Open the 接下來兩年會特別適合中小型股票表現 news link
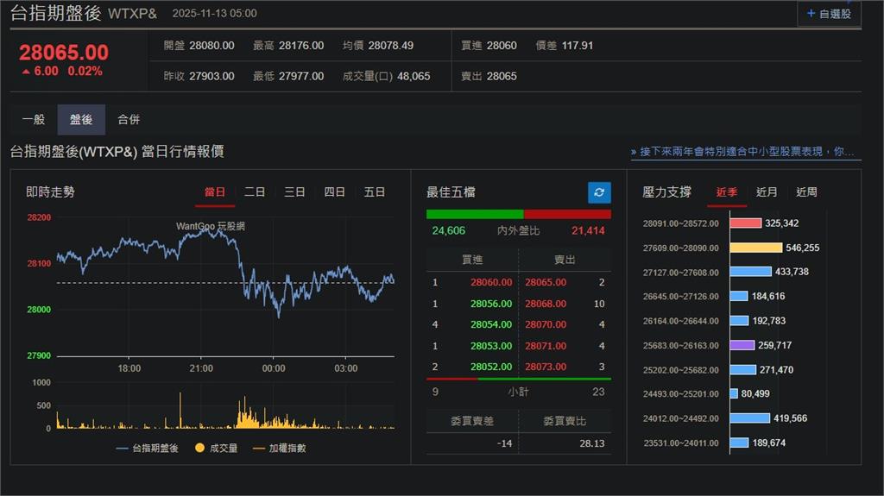The height and width of the screenshot is (496, 884). [x=746, y=152]
